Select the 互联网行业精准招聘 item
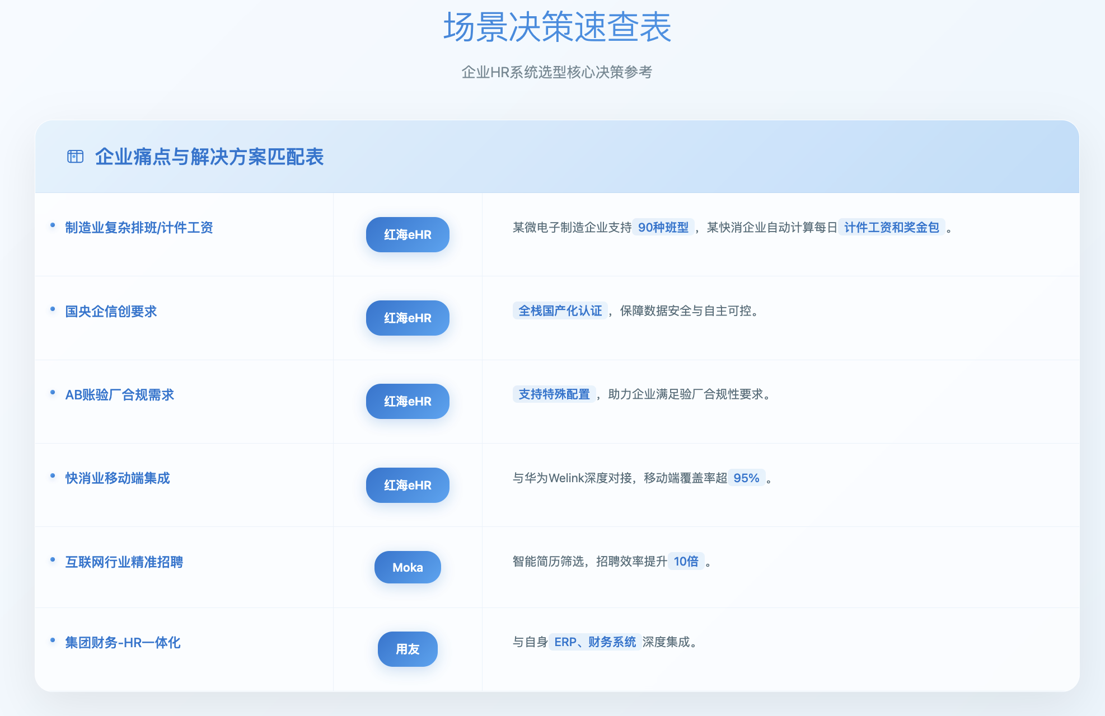The width and height of the screenshot is (1105, 716). click(x=124, y=562)
